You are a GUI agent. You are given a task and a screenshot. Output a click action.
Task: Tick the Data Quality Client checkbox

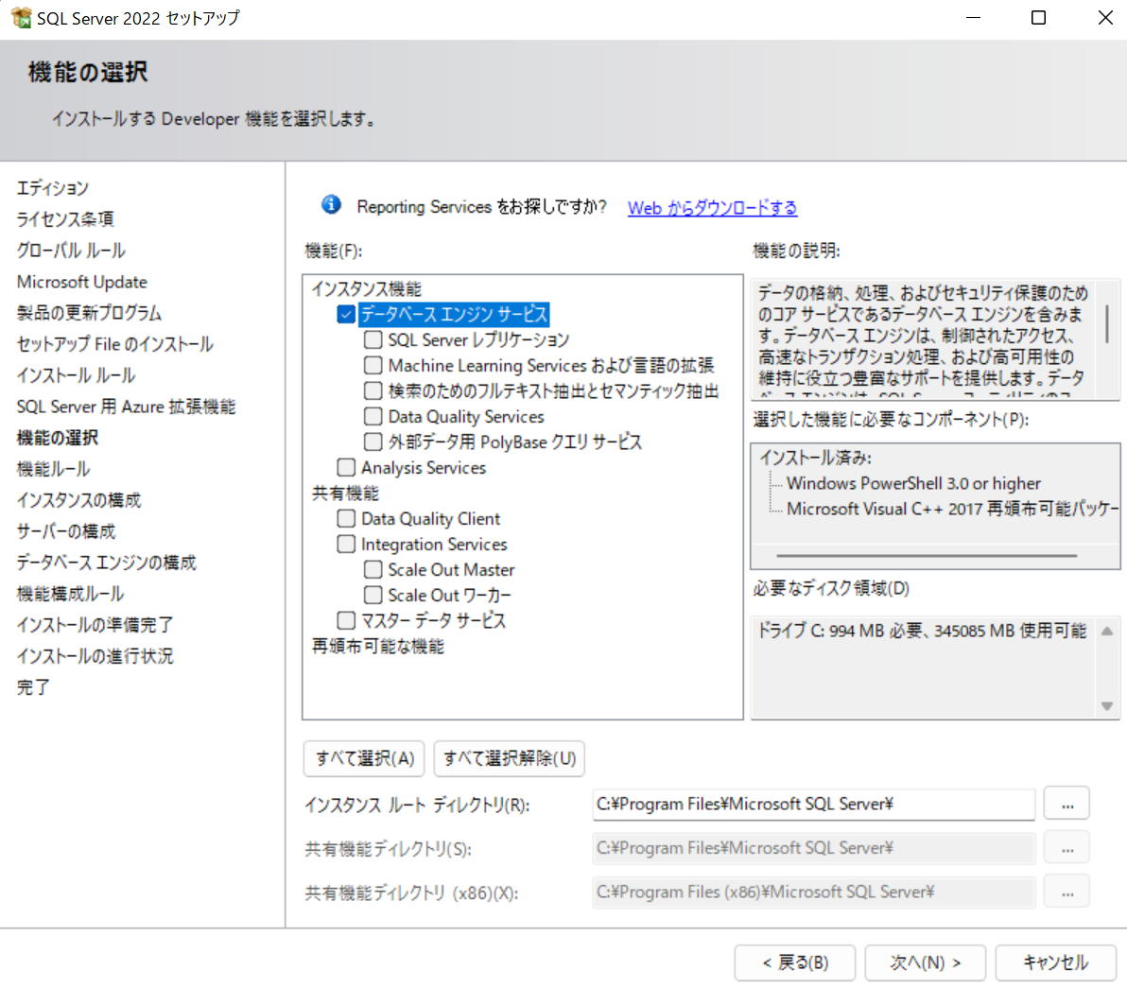pyautogui.click(x=346, y=518)
